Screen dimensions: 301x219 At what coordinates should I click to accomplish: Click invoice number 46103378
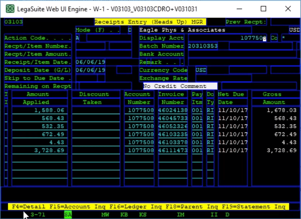[173, 142]
